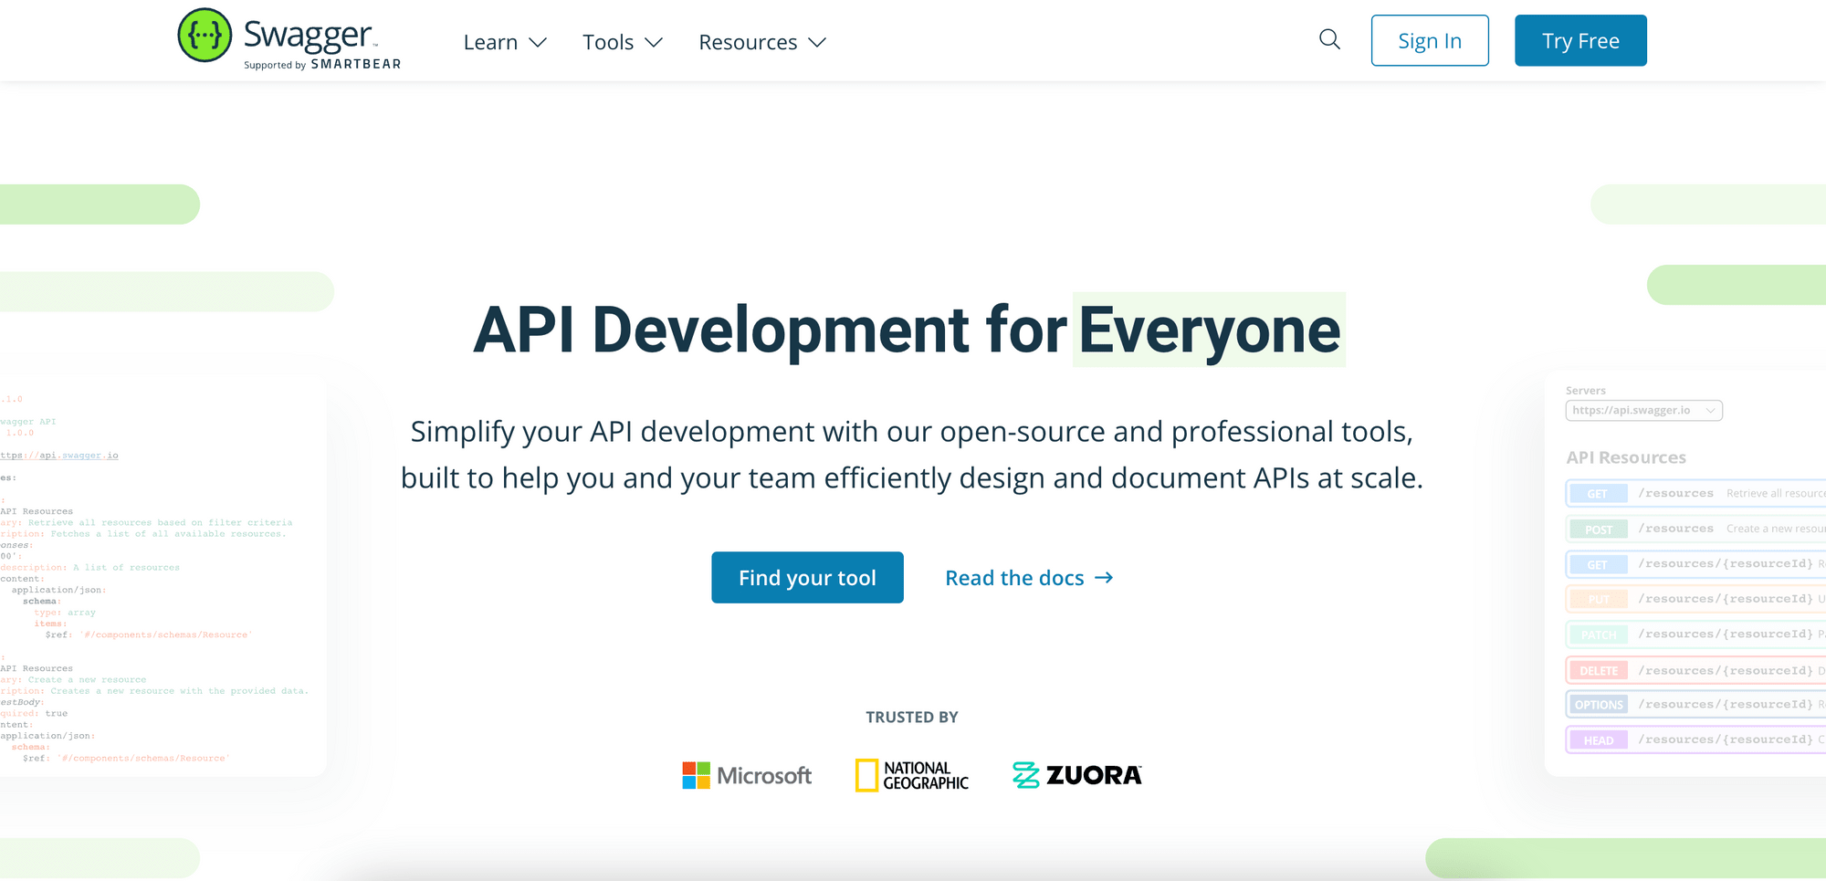
Task: Follow the Read the docs link
Action: 1028,578
